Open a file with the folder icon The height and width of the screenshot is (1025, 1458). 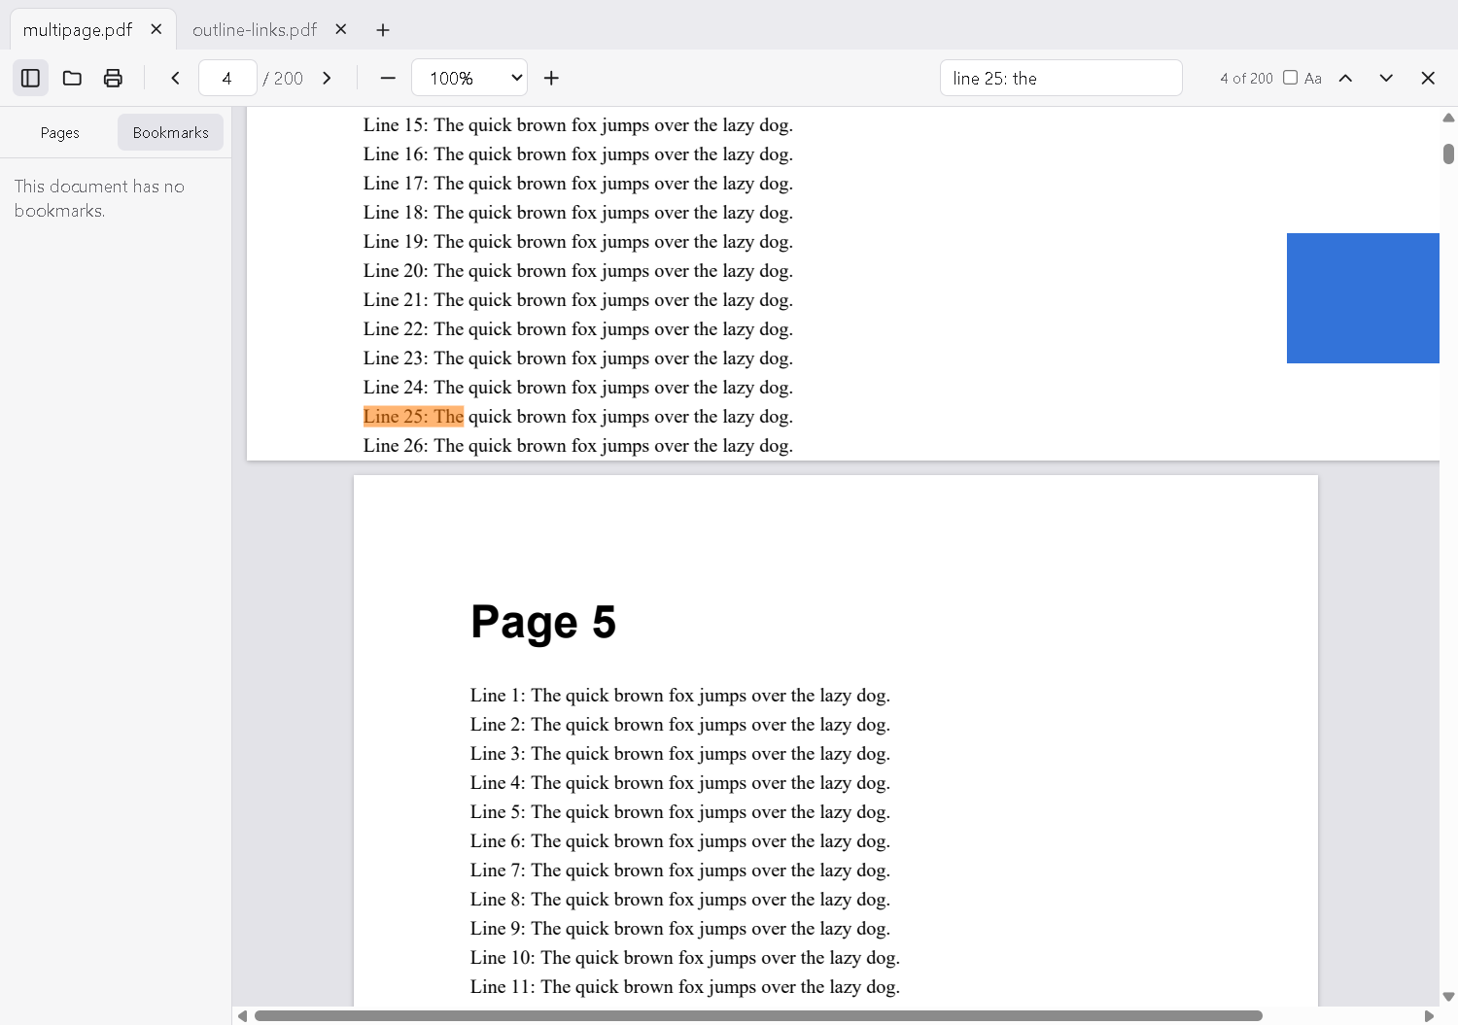(72, 78)
